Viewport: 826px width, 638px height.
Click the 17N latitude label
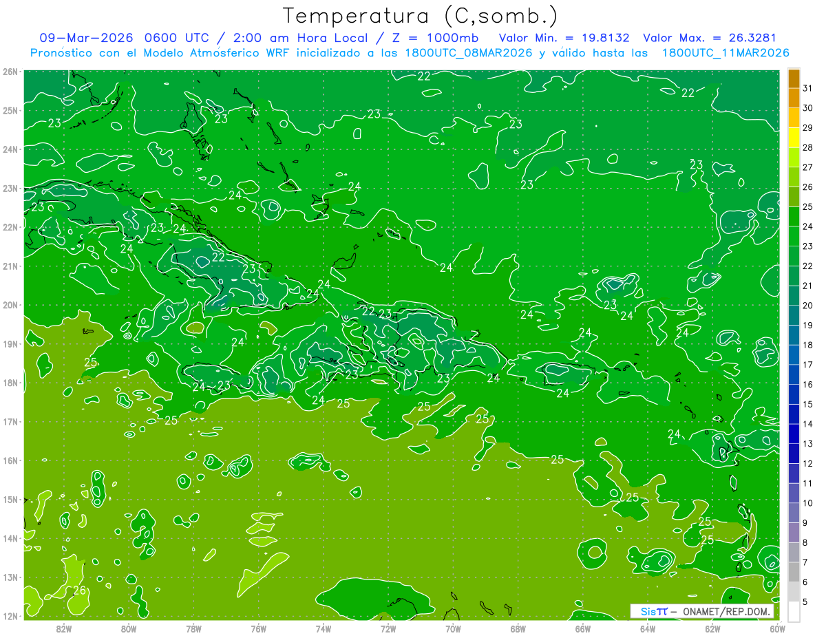[x=10, y=422]
